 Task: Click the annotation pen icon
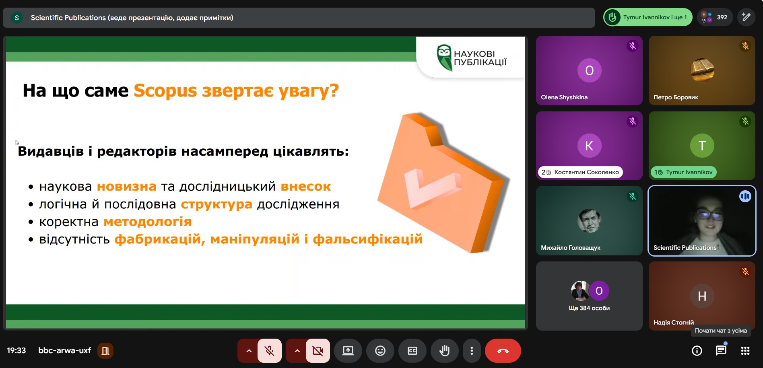[x=746, y=17]
